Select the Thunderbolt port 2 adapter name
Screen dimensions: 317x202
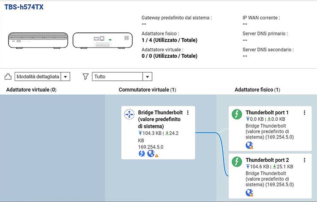[267, 160]
